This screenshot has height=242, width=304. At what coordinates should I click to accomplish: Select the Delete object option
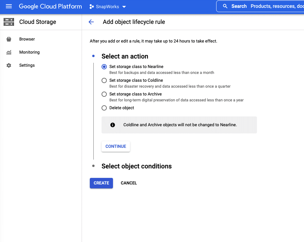coord(104,108)
